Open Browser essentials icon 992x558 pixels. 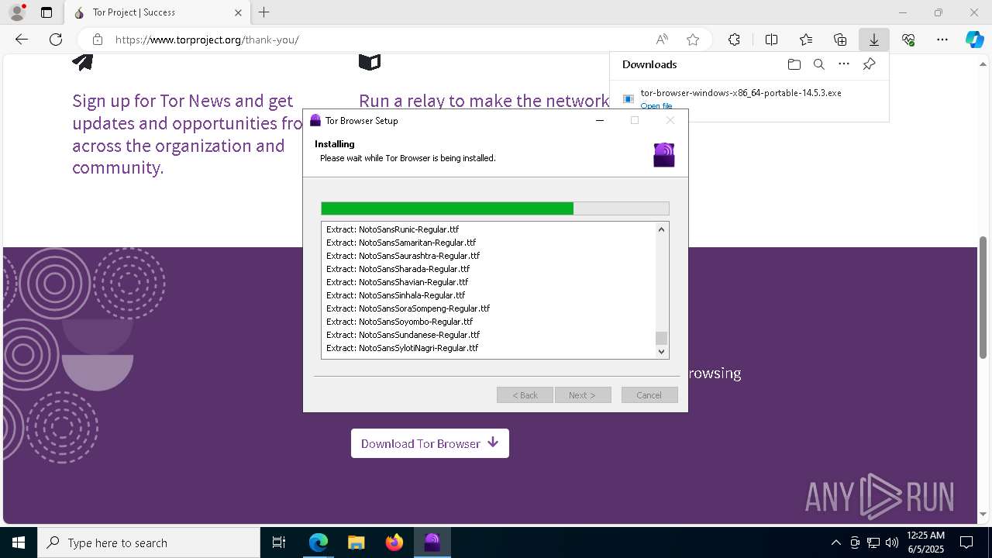pos(908,40)
